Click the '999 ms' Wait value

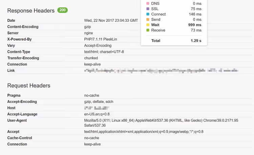click(x=195, y=25)
